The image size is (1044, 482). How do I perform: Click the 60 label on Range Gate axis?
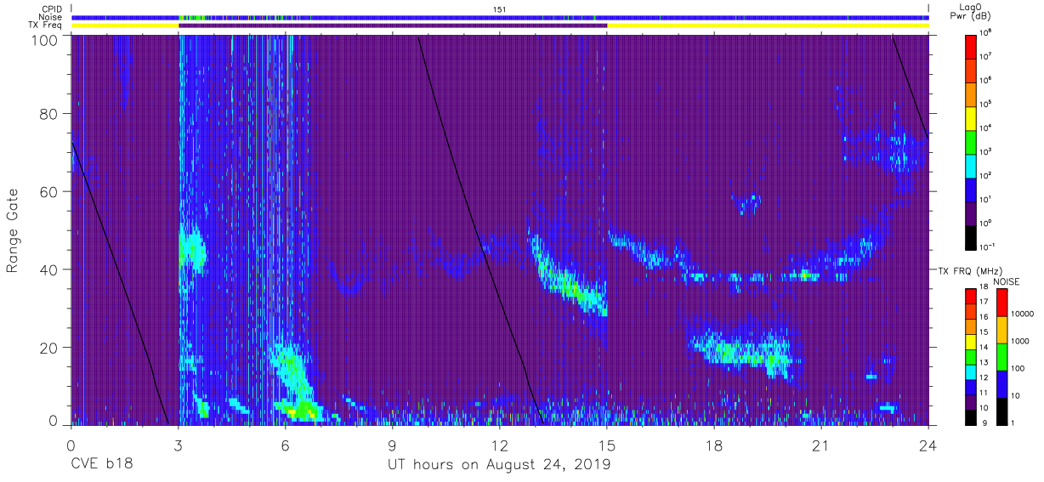(49, 192)
